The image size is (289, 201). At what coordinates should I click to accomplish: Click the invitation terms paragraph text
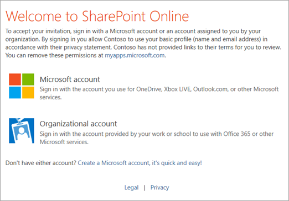(x=143, y=43)
